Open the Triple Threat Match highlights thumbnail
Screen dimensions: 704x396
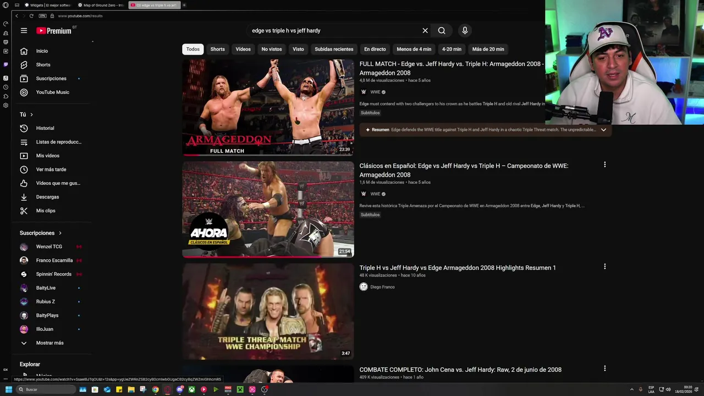click(268, 311)
